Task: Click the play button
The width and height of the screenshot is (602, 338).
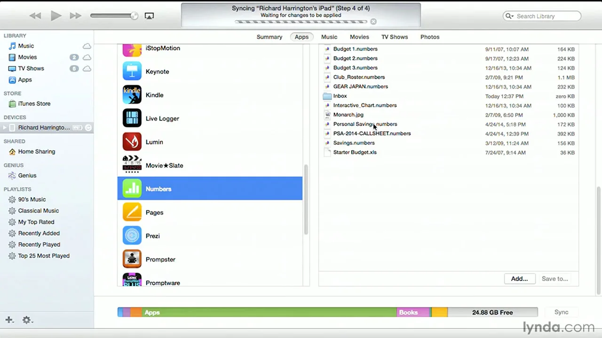Action: (55, 16)
